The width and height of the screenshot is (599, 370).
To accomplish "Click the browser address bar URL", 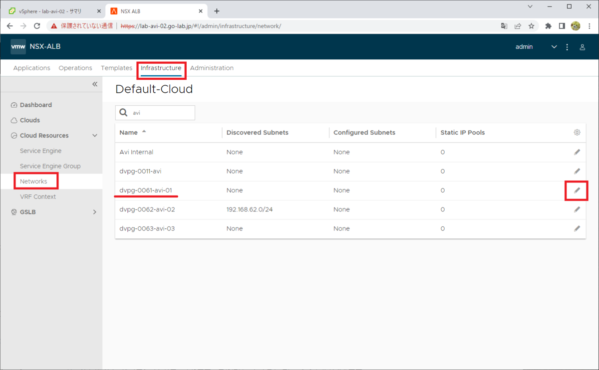I will point(201,26).
